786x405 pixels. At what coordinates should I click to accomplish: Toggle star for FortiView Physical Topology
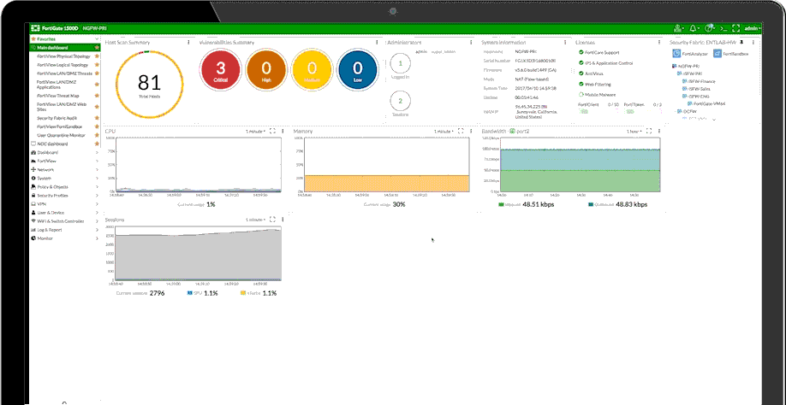point(97,56)
